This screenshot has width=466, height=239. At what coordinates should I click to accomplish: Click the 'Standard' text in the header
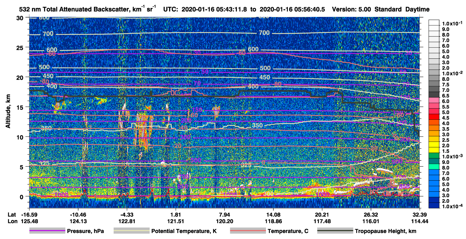(x=388, y=9)
